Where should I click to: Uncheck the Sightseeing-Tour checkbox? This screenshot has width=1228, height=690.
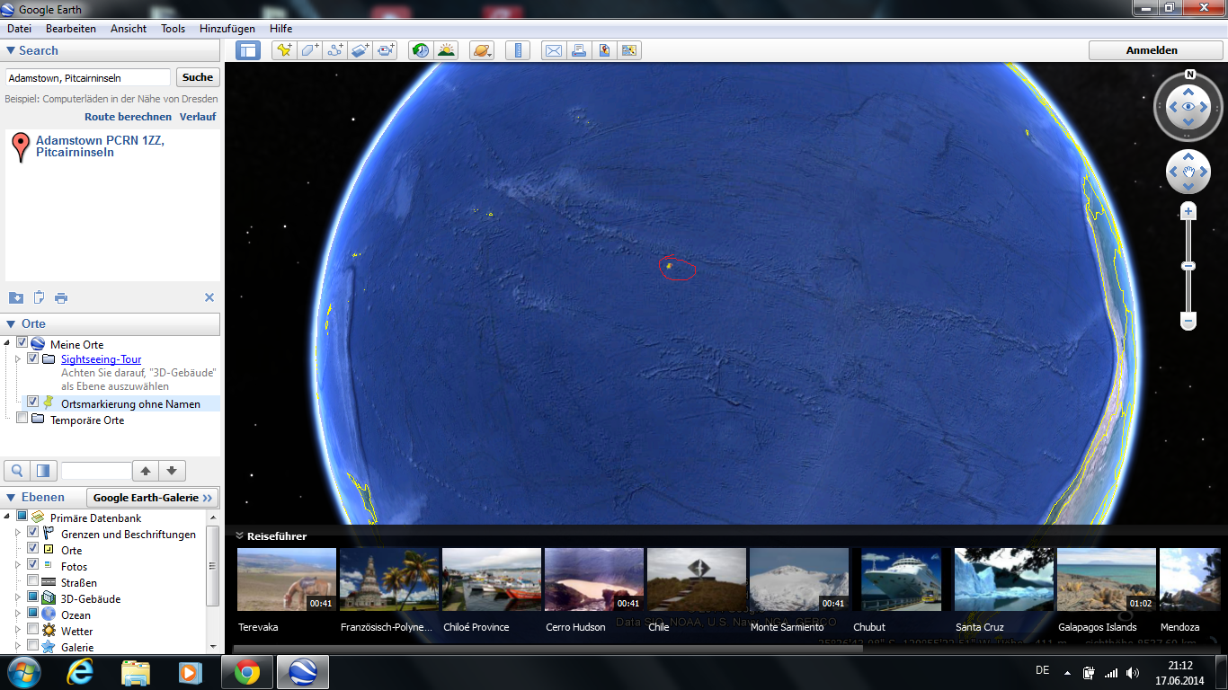pos(33,358)
